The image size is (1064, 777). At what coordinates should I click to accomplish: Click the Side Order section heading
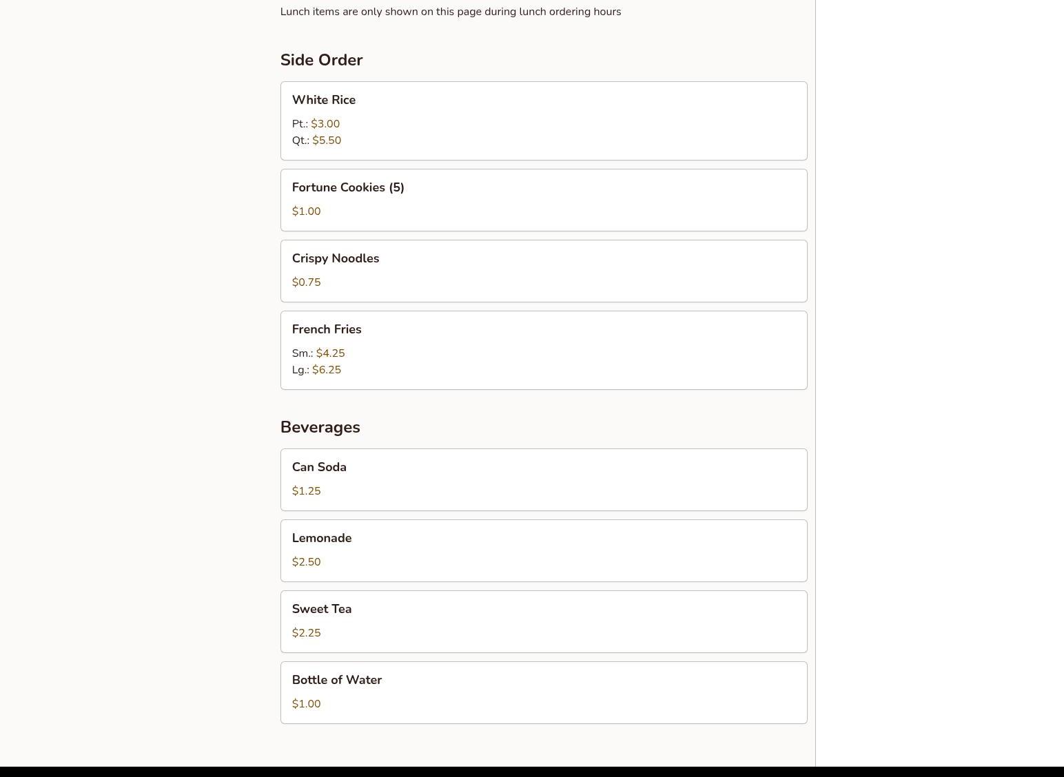coord(321,60)
